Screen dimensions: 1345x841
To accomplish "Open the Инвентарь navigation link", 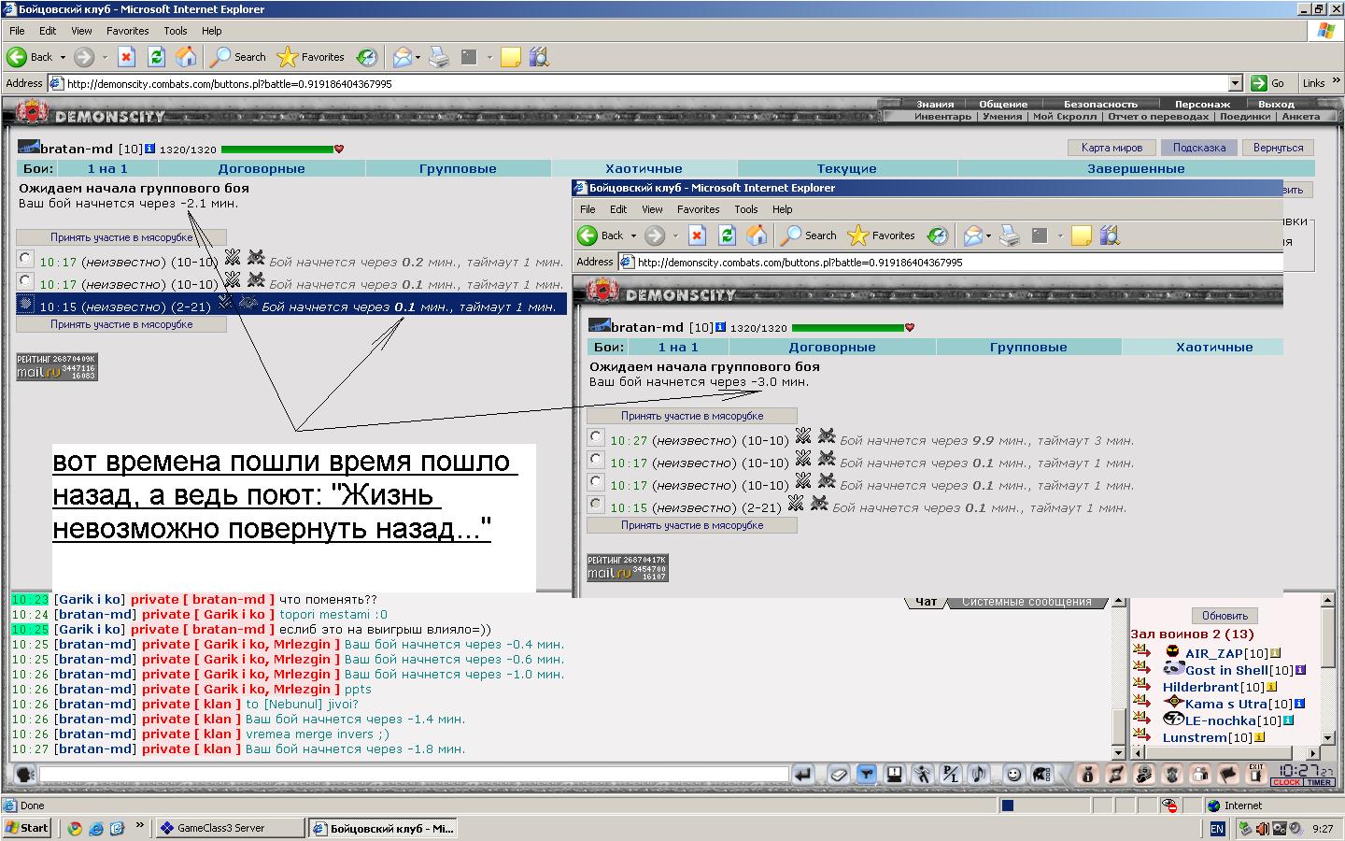I will pyautogui.click(x=942, y=117).
